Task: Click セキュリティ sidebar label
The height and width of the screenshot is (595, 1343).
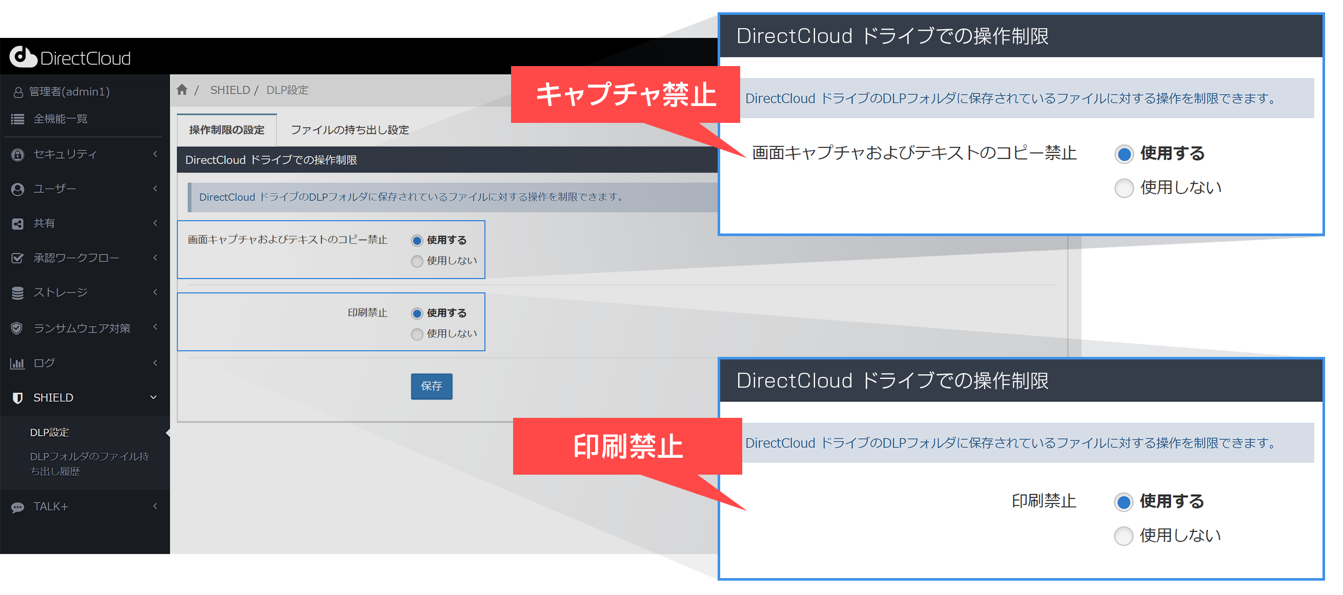Action: click(65, 154)
